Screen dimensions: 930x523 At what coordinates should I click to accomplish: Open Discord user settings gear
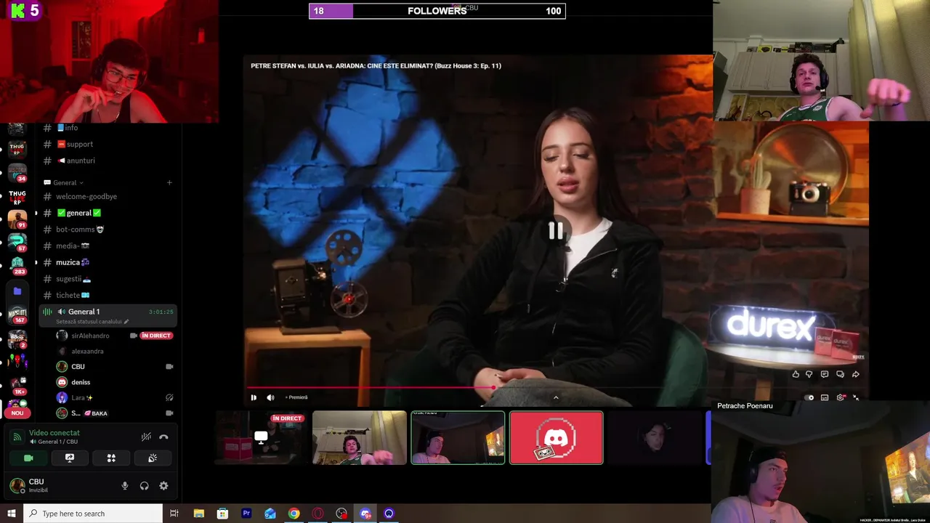tap(163, 486)
